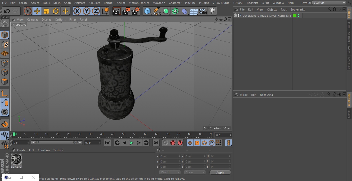
Task: Activate the Scale tool
Action: click(46, 11)
